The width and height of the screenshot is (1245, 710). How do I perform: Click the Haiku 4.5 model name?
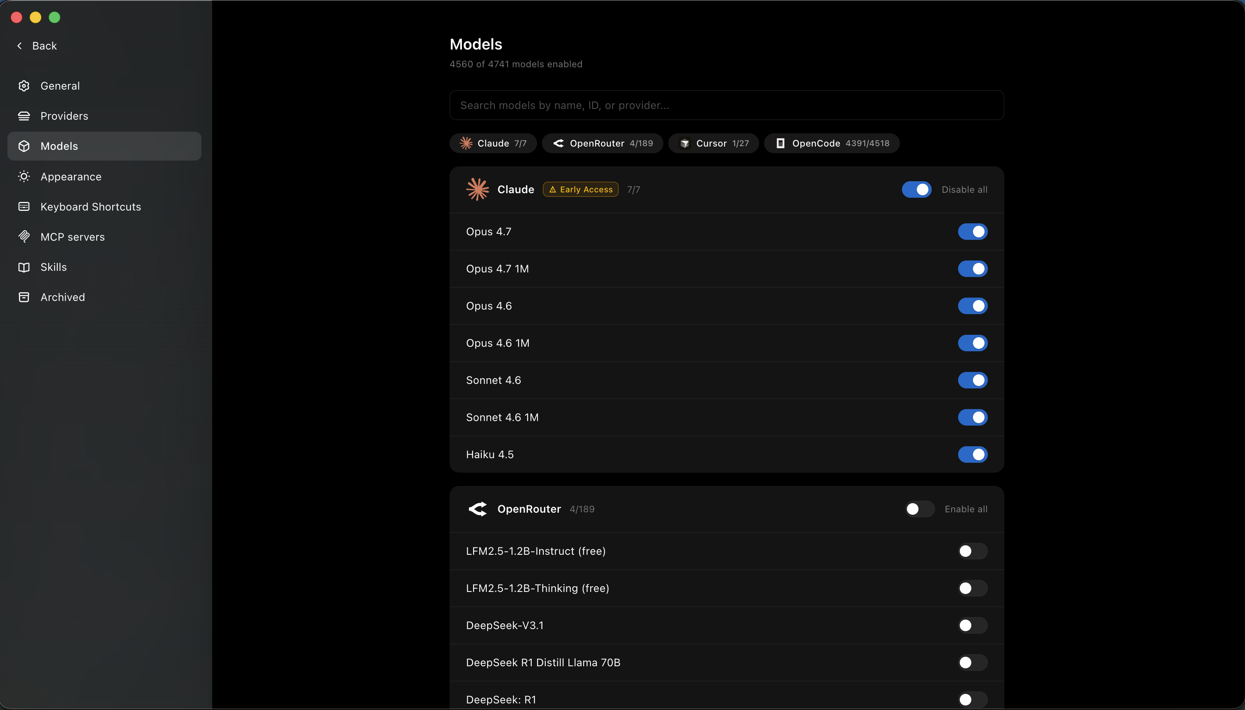(x=490, y=454)
